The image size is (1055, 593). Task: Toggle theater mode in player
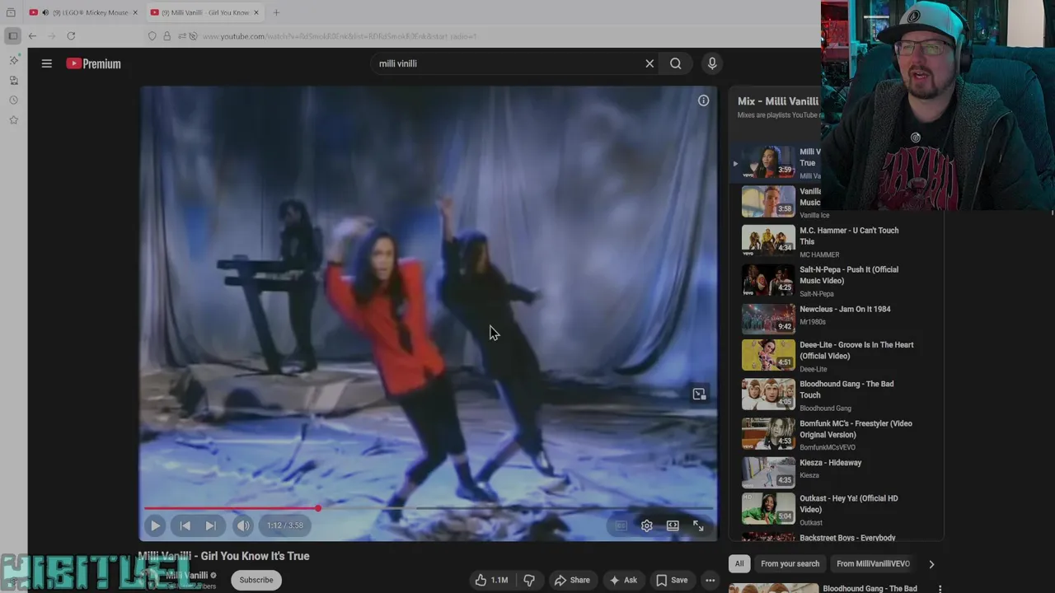[673, 525]
